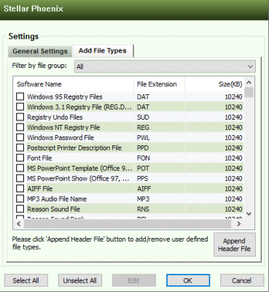This screenshot has height=292, width=269.
Task: Click the SUD file extension cell
Action: (159, 118)
